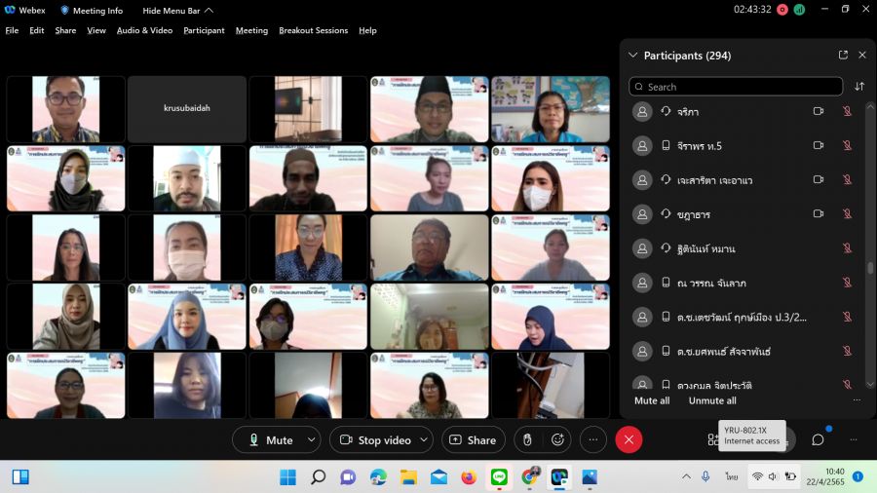Toggle the Stop video button
The image size is (877, 493).
click(x=374, y=440)
